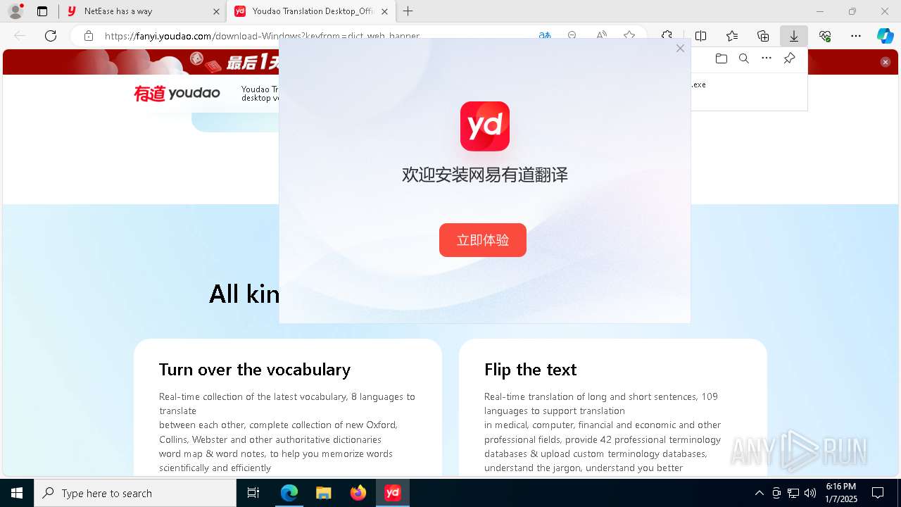View site information lock icon
The image size is (901, 507).
click(89, 36)
